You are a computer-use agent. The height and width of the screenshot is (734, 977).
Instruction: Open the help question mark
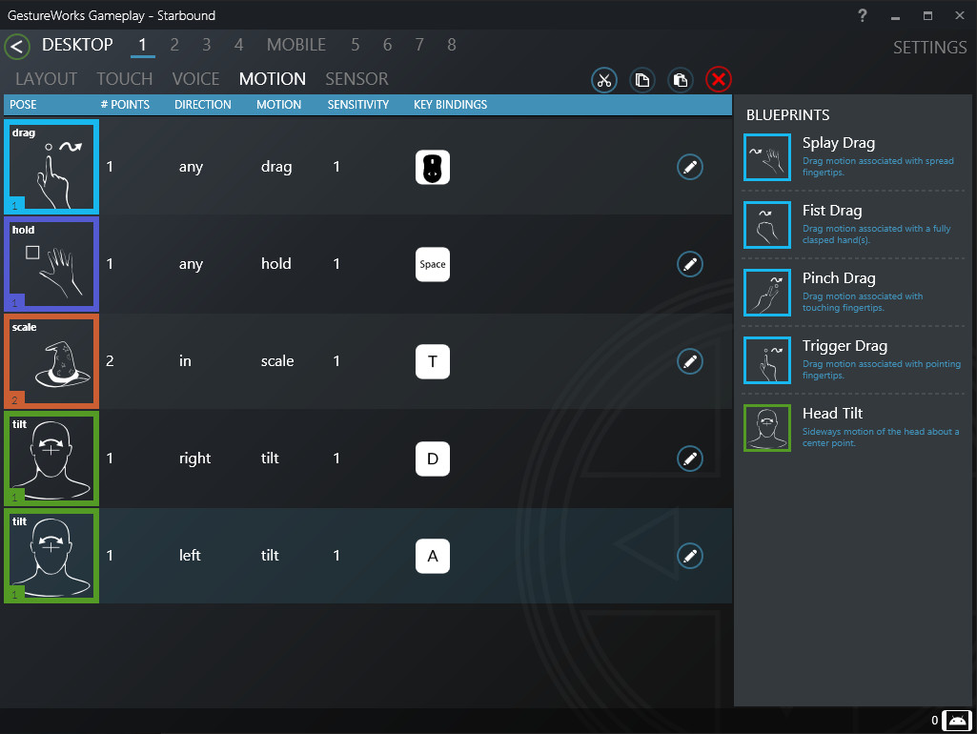[863, 15]
